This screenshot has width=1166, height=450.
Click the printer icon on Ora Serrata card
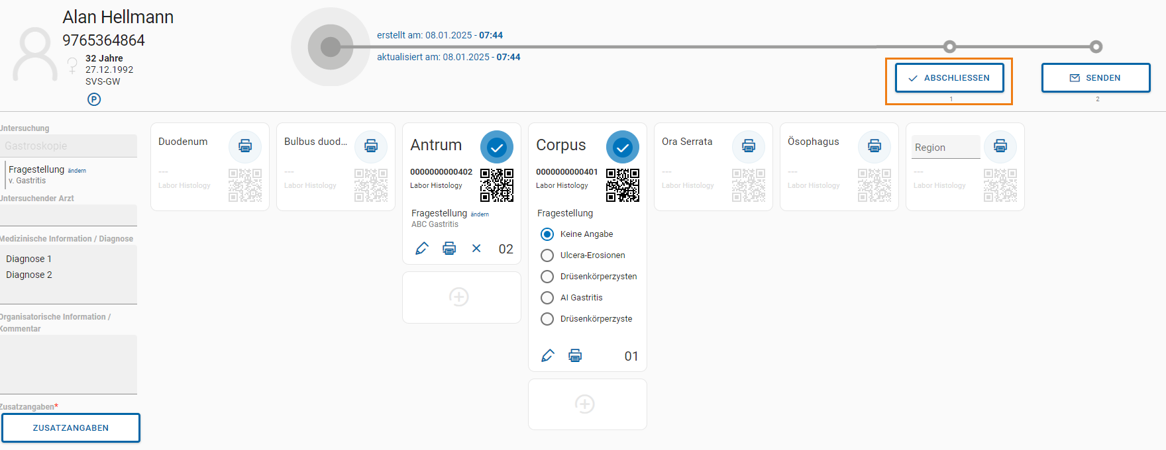(749, 146)
